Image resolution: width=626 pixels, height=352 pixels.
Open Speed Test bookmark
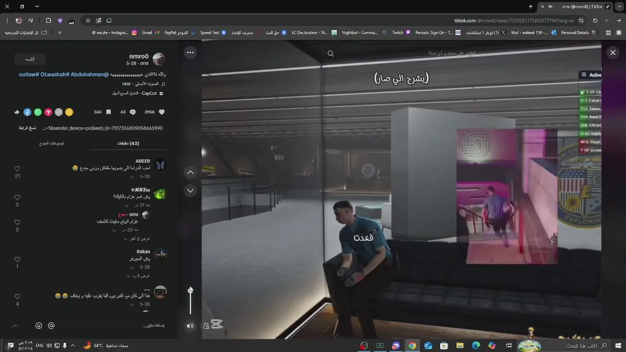tap(213, 33)
